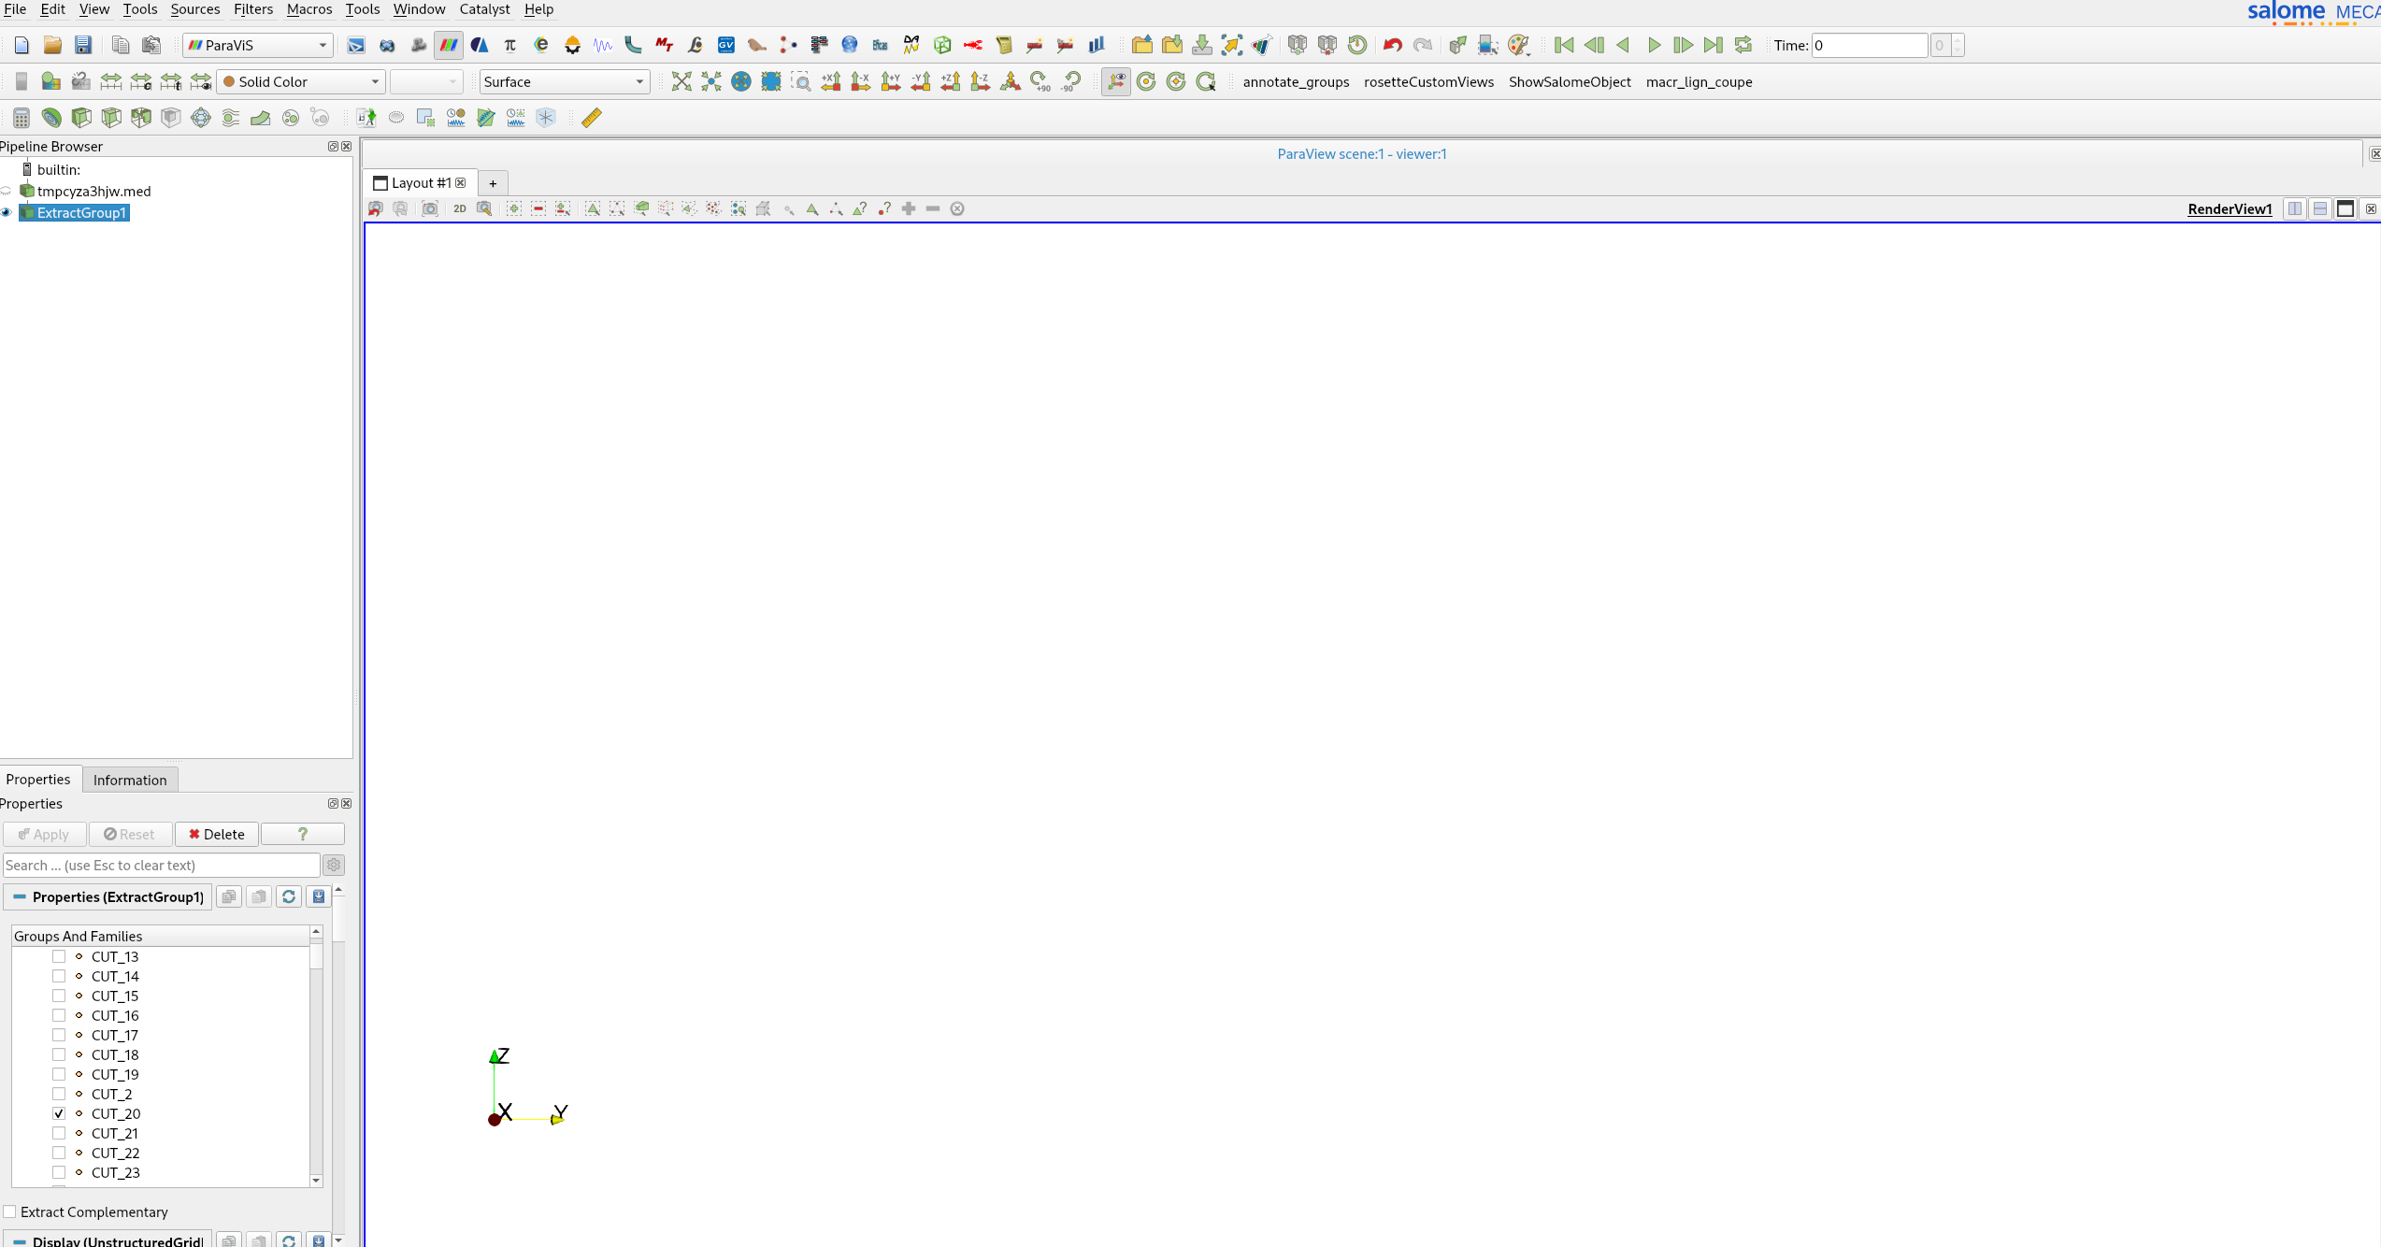
Task: Click the Delete button in Properties
Action: tap(217, 834)
